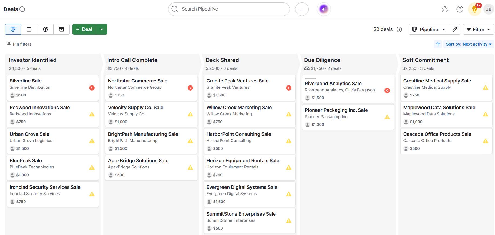495x235 pixels.
Task: Click warning icon on SummitStone Enterprises Sale
Action: (x=289, y=221)
